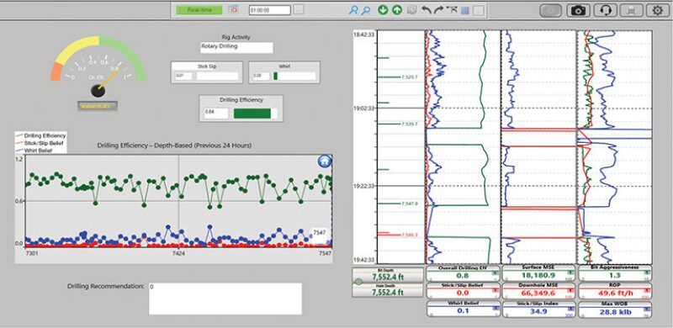Expand the Bit Depth panel handle
The image size is (673, 328).
(x=358, y=282)
